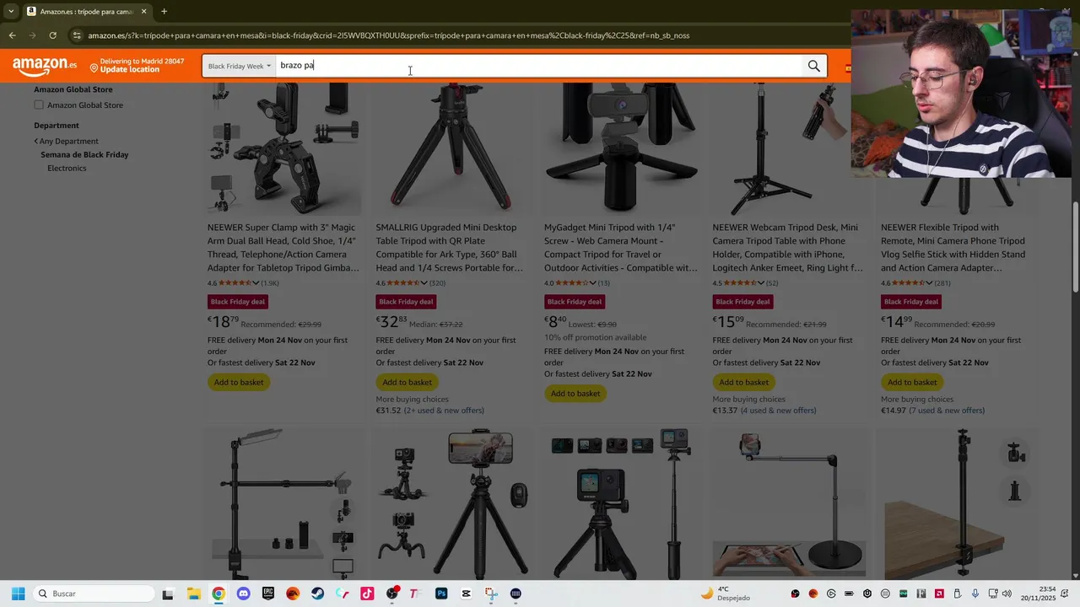Expand rating popover for SMALLRIG Mini Desktop Tripod
Viewport: 1080px width, 607px height.
(x=424, y=283)
